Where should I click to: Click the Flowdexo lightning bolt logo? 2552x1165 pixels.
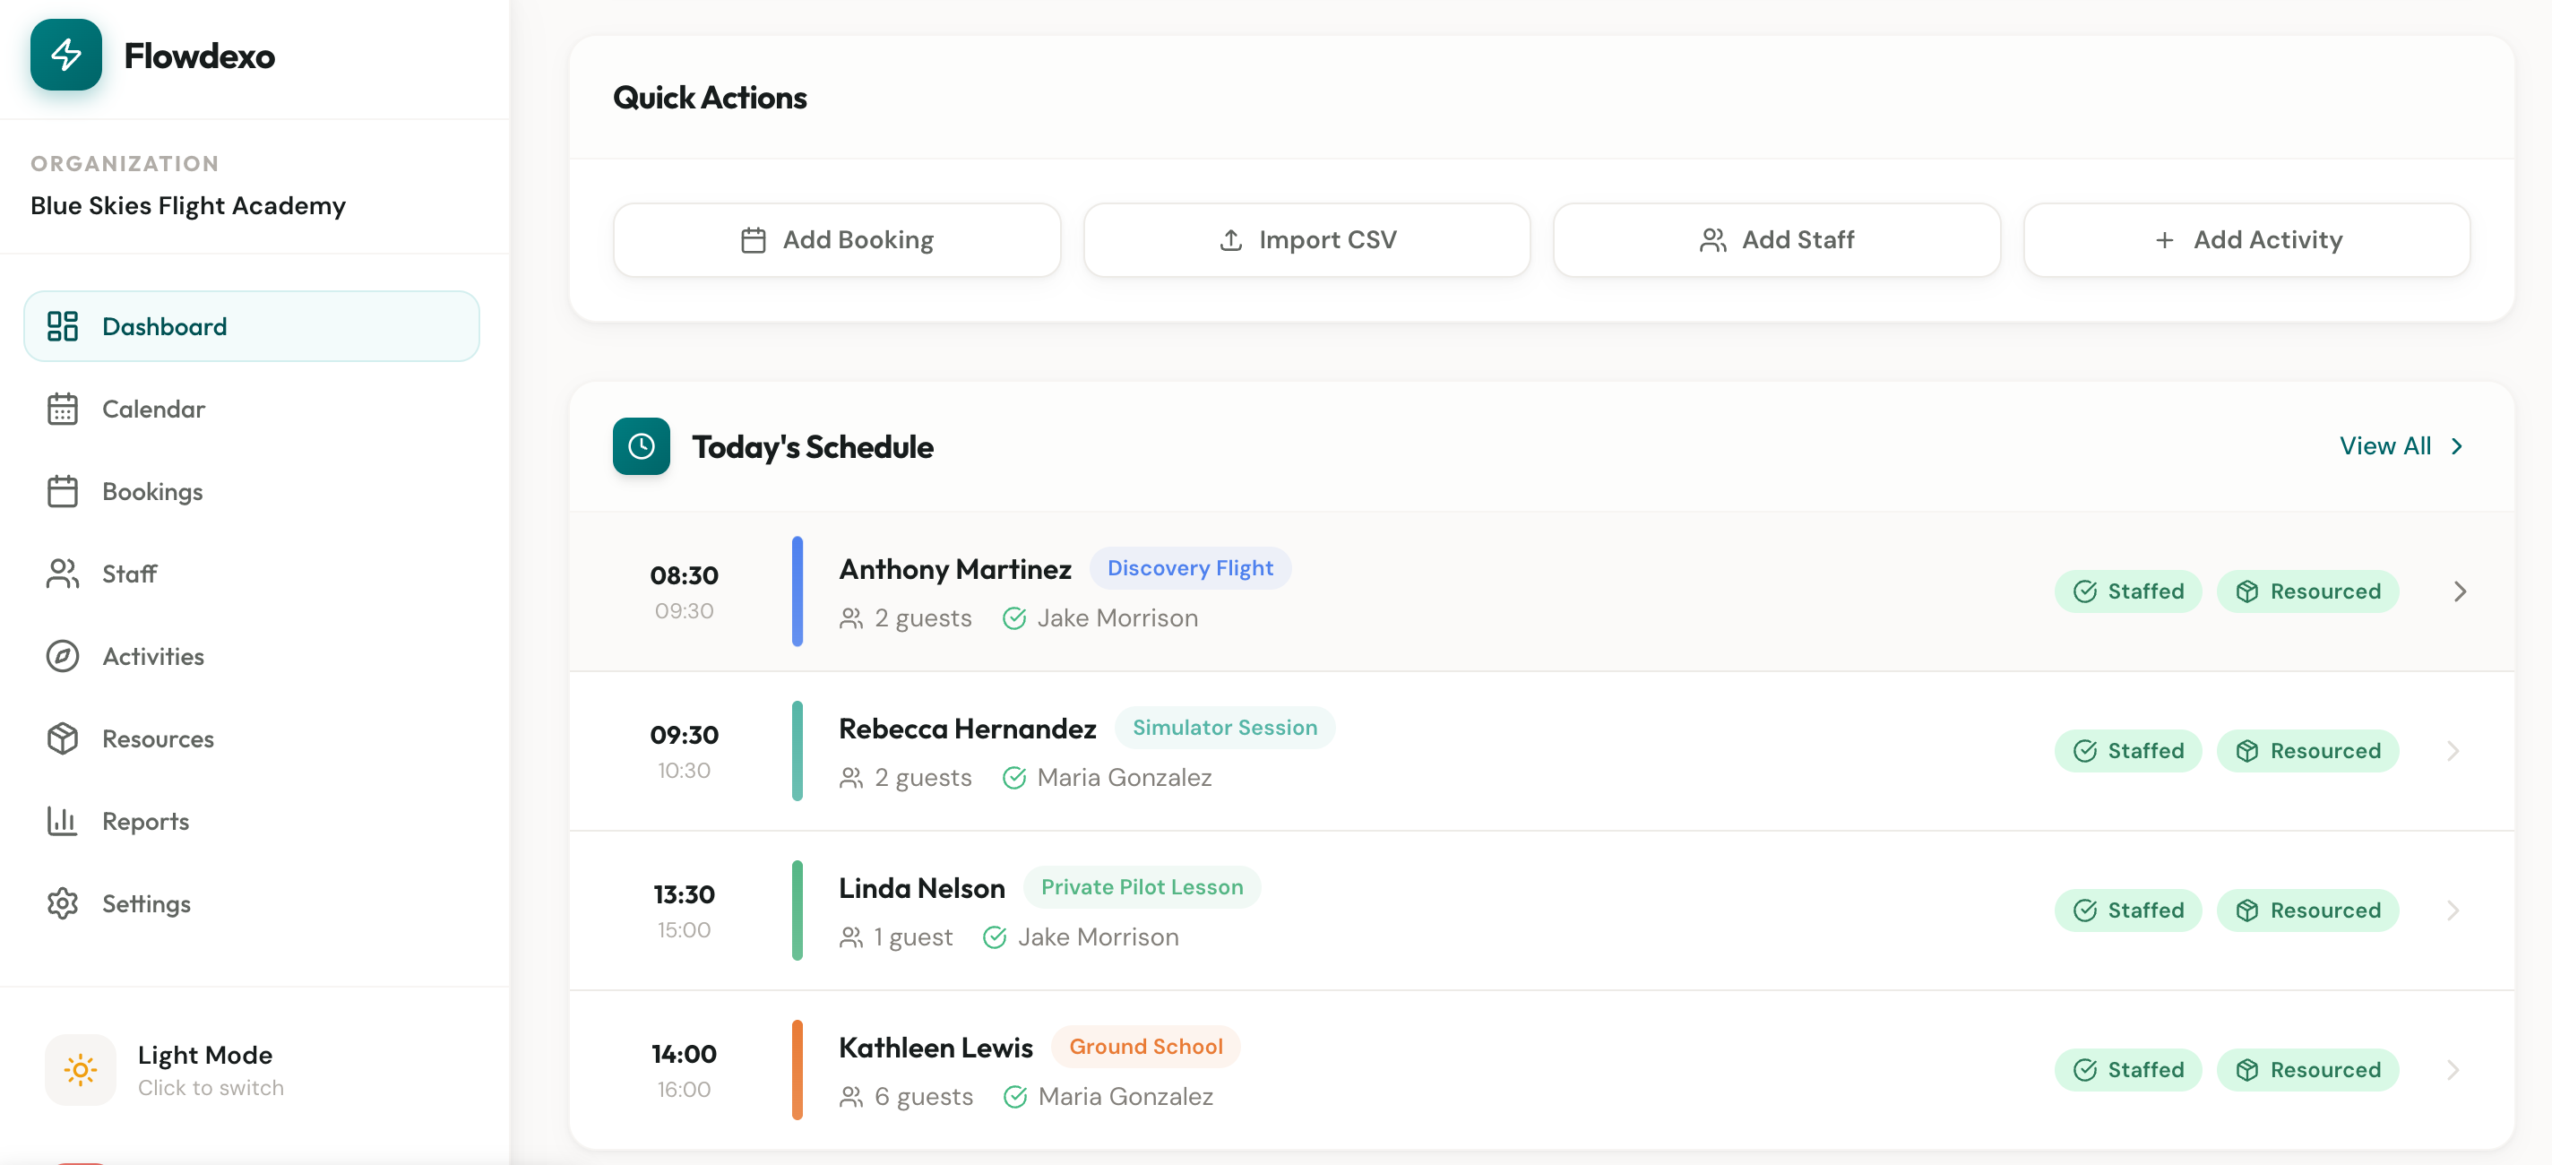(x=65, y=55)
